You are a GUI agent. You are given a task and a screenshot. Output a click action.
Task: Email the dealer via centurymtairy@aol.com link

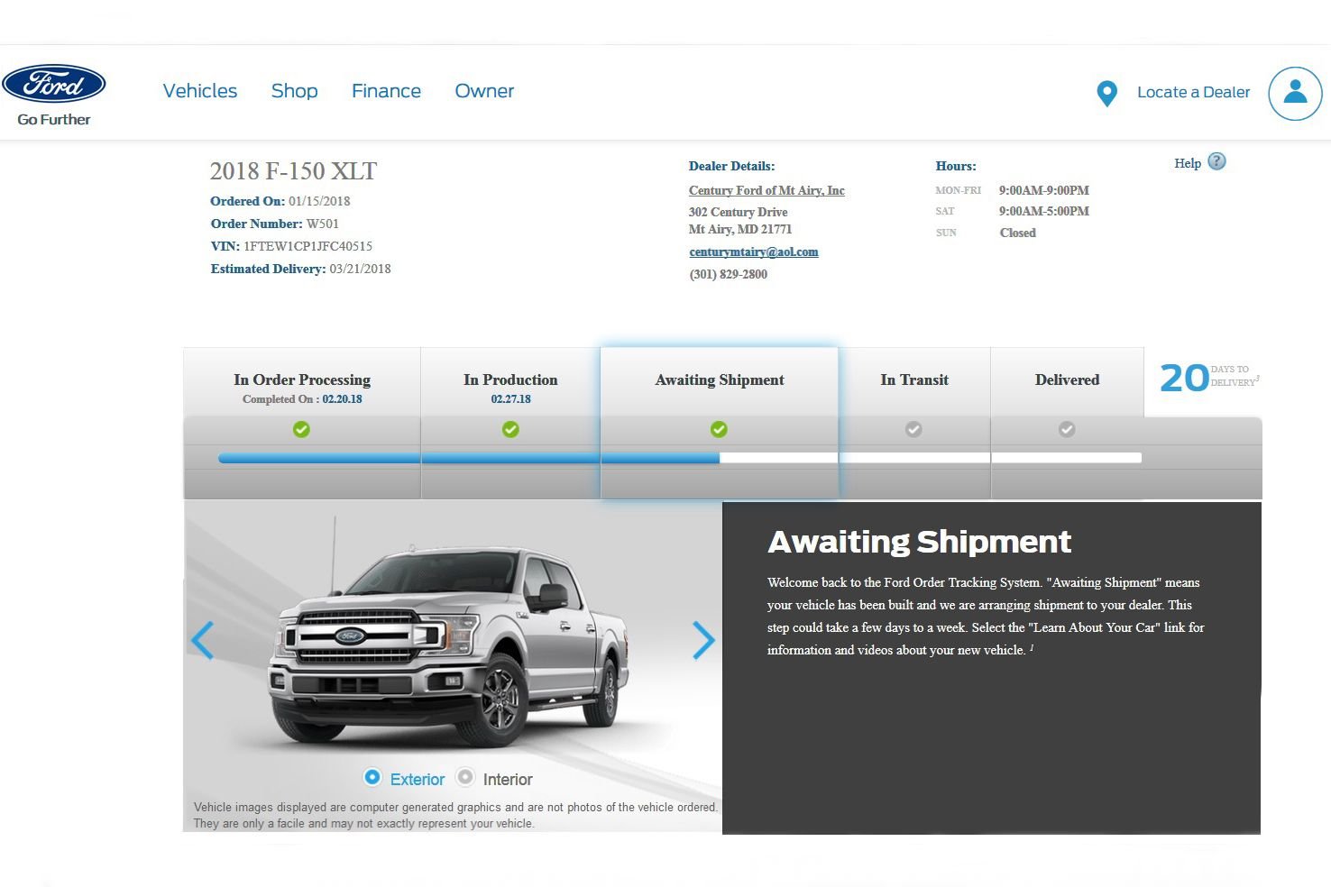click(754, 251)
